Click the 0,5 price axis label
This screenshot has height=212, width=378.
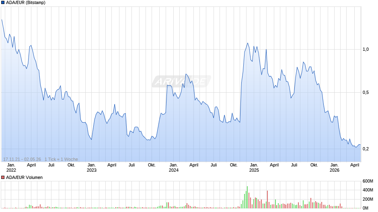coord(366,93)
